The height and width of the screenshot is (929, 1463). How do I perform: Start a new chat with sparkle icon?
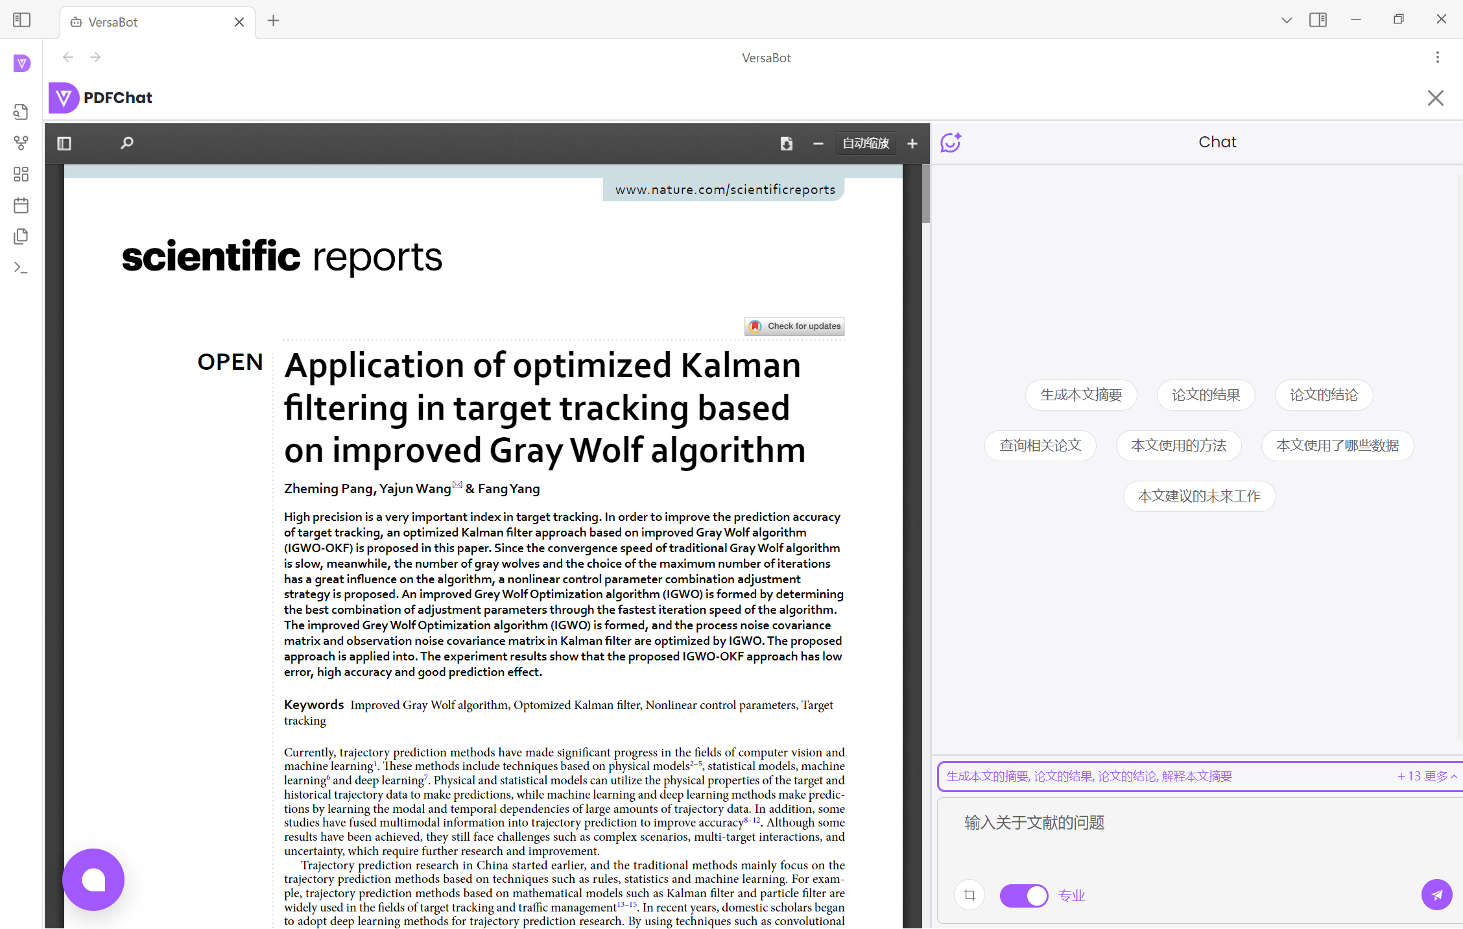pos(951,142)
